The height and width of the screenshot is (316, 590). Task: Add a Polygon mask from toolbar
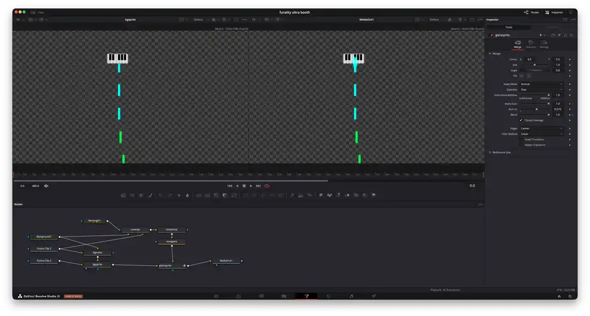(x=264, y=195)
